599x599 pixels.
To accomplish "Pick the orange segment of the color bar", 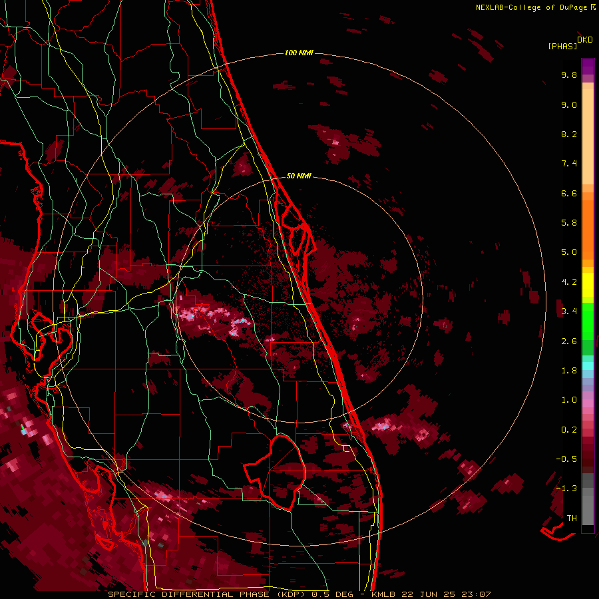I will [x=588, y=230].
